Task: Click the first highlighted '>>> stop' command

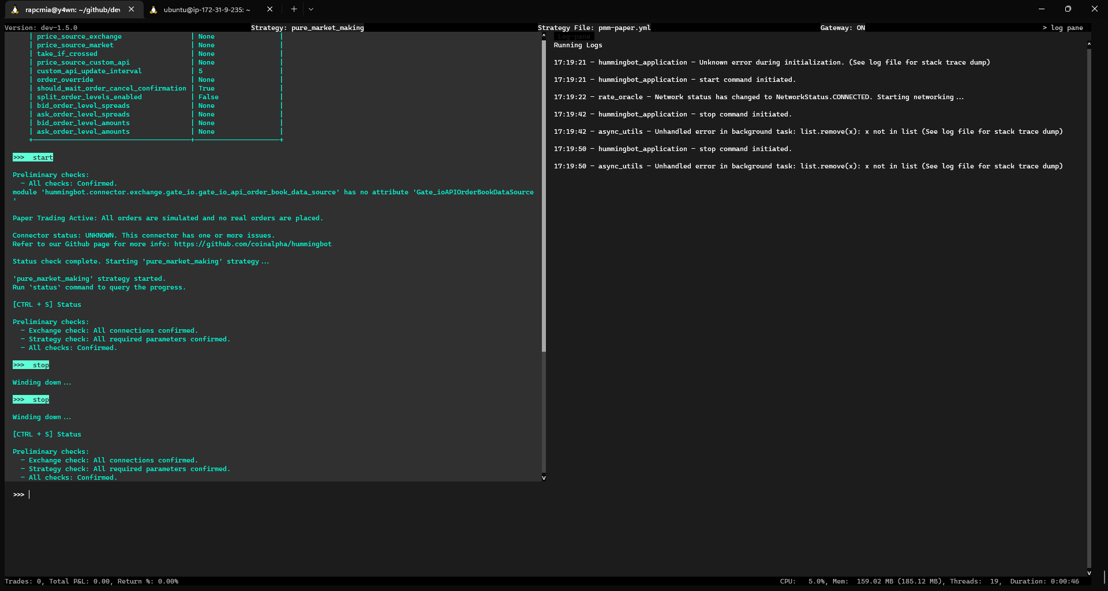Action: tap(31, 364)
